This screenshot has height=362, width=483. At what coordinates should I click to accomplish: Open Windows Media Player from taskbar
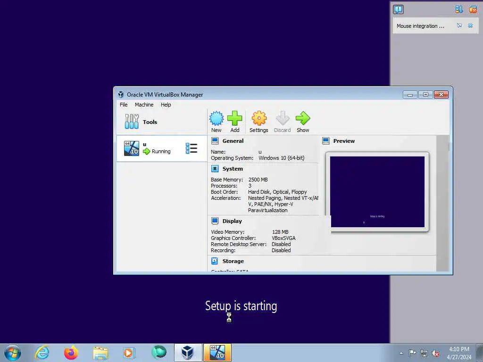[x=129, y=353]
